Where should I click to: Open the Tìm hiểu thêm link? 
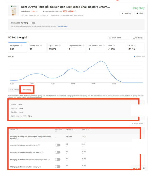(x=62, y=26)
